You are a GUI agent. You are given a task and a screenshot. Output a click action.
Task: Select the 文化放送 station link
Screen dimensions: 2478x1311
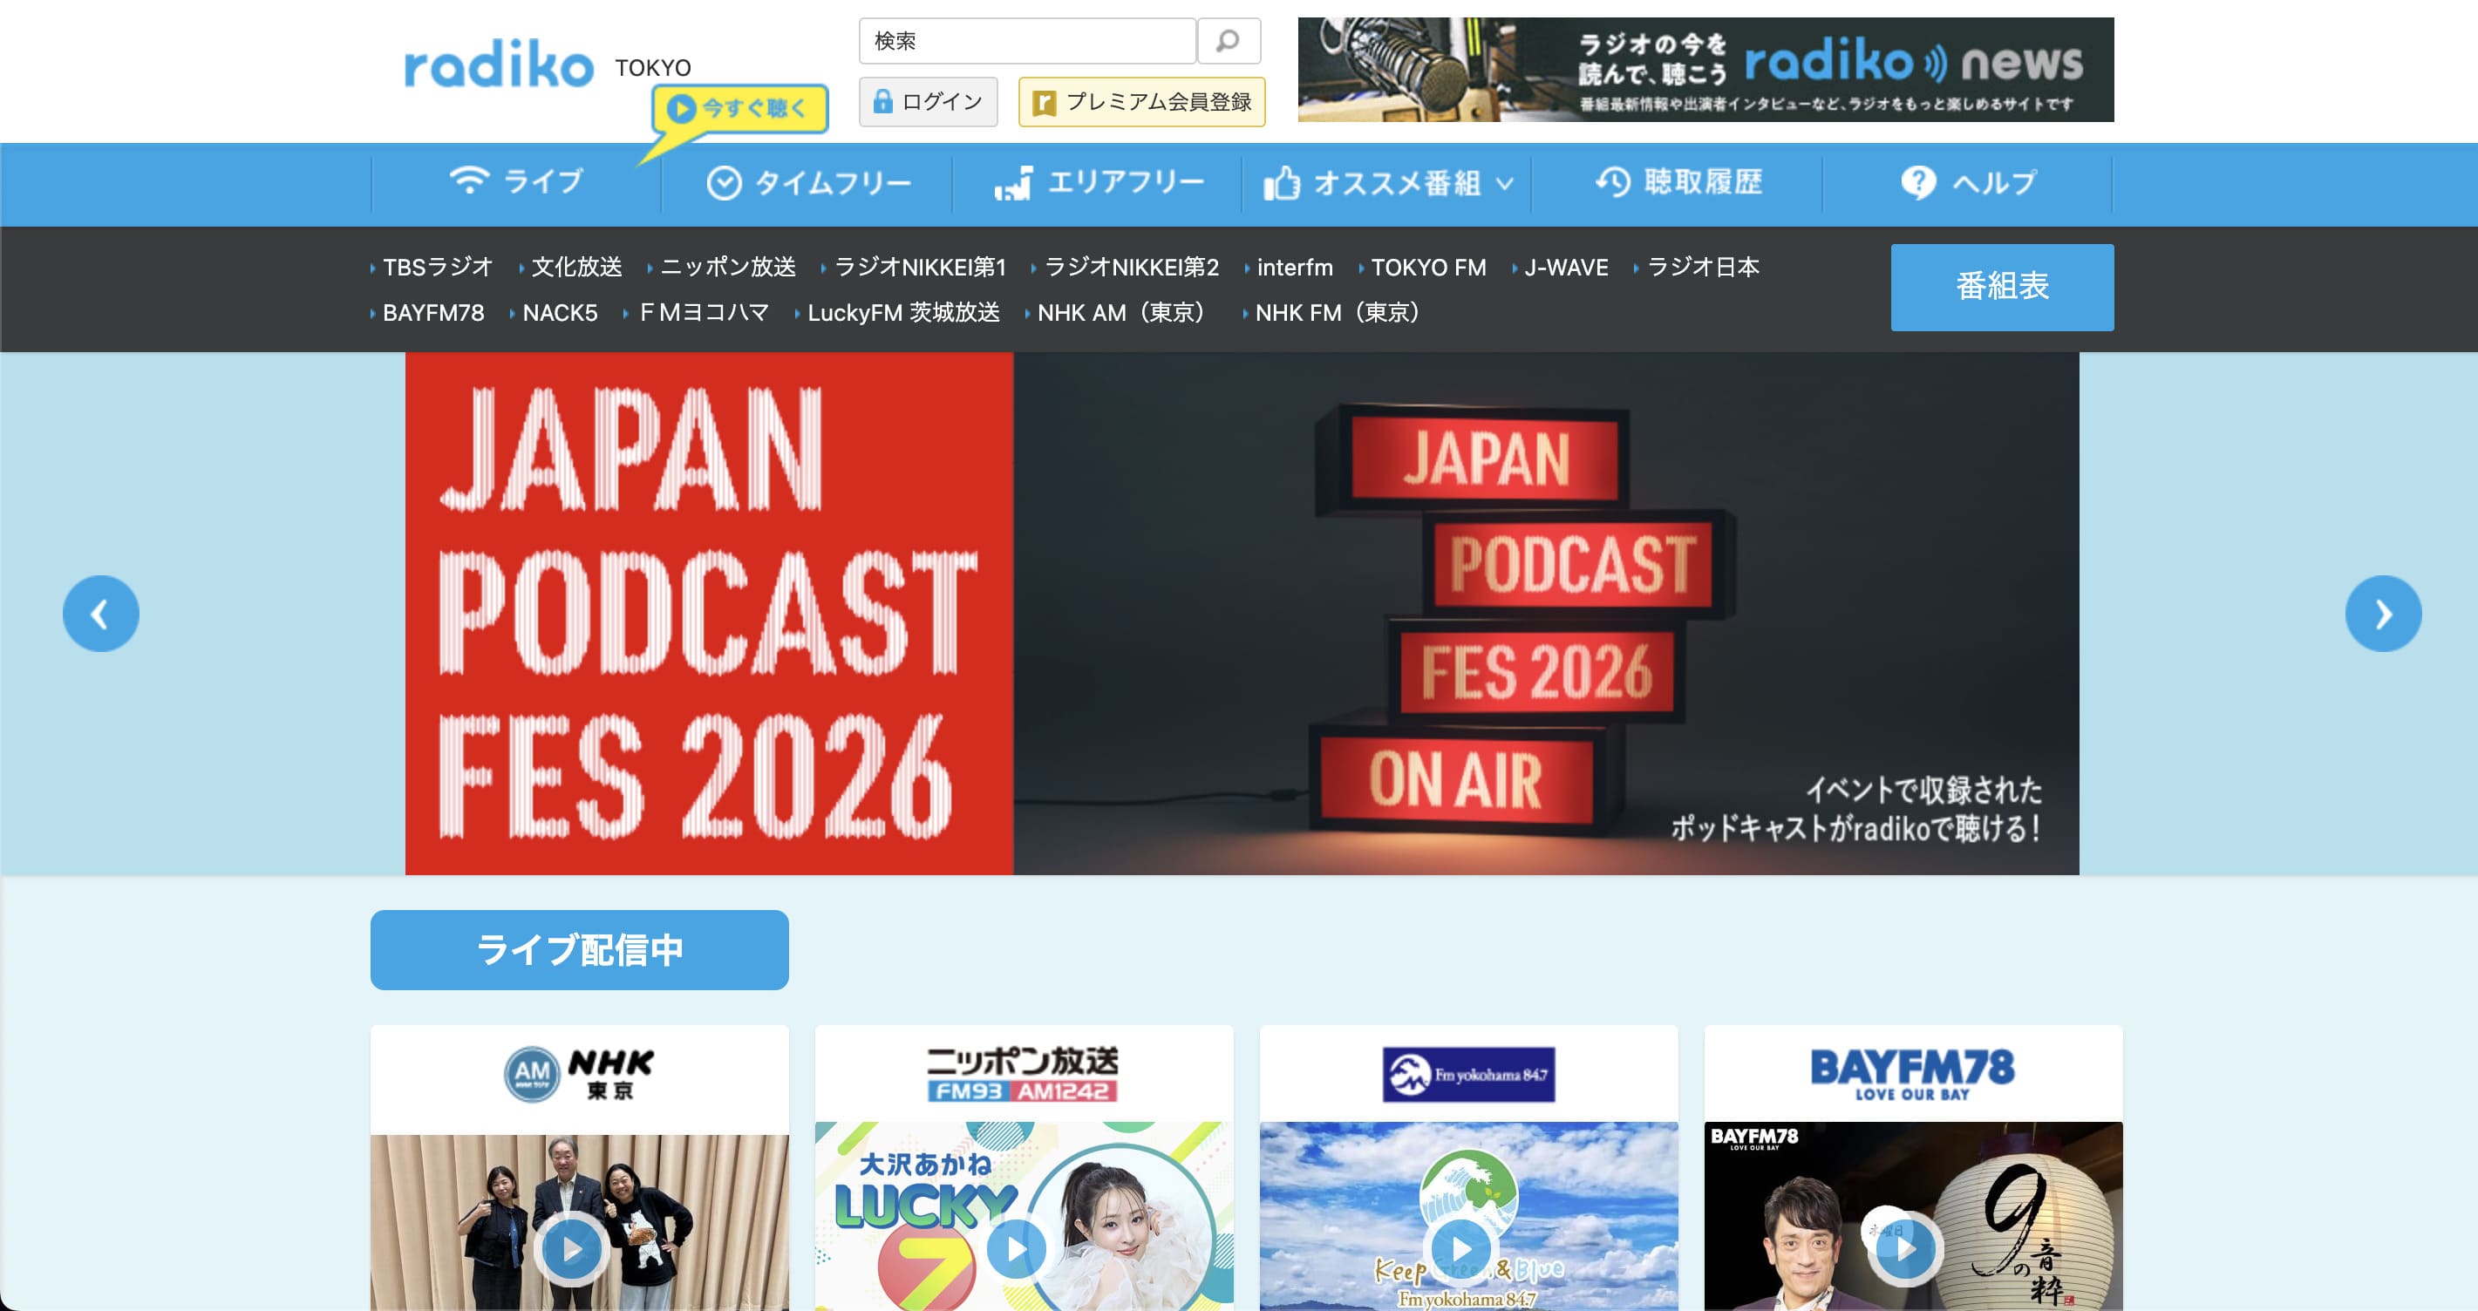coord(576,268)
